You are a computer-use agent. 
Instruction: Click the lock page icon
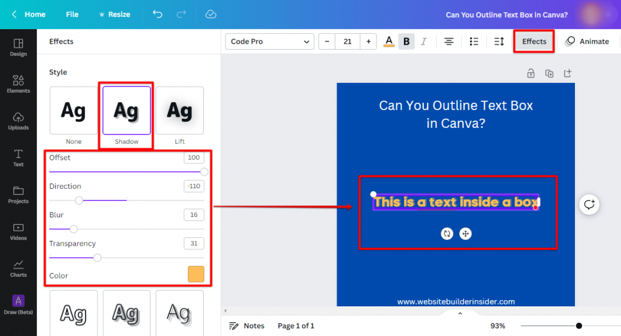click(x=531, y=73)
